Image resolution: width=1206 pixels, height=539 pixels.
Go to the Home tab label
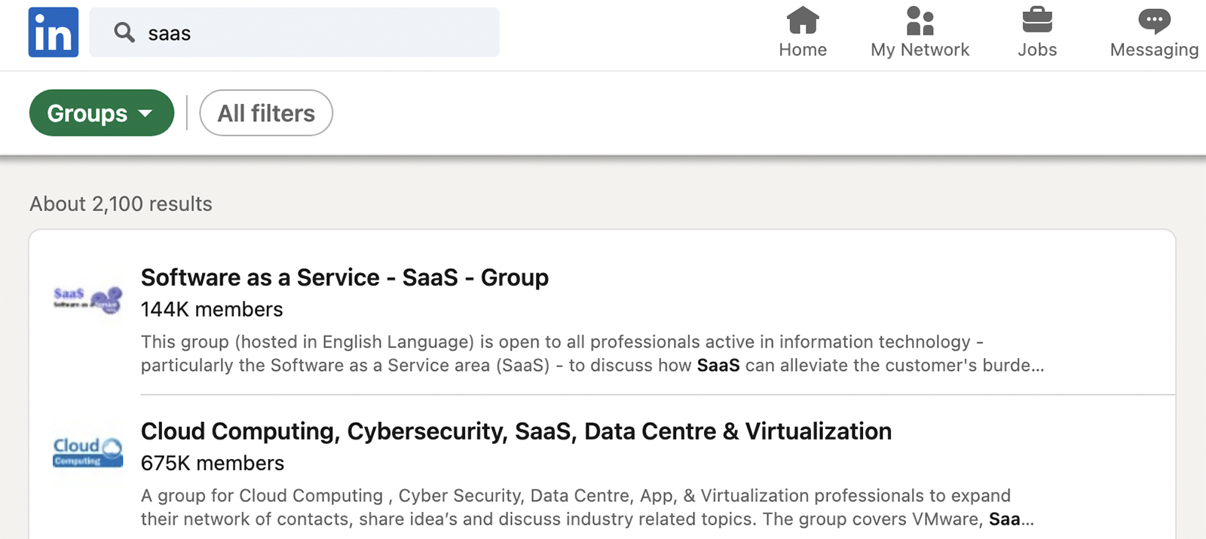(x=803, y=50)
